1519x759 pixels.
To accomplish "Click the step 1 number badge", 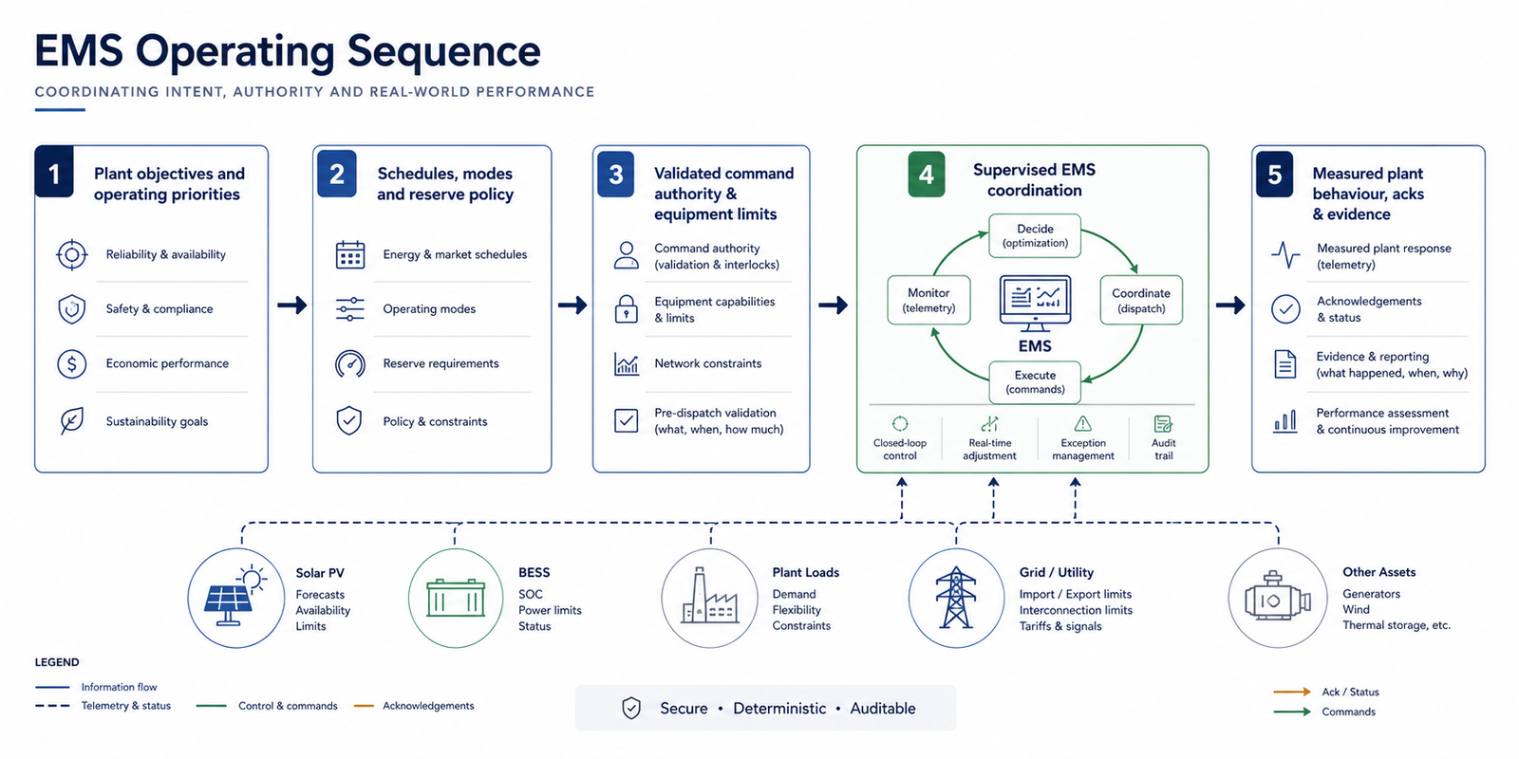I will (54, 173).
